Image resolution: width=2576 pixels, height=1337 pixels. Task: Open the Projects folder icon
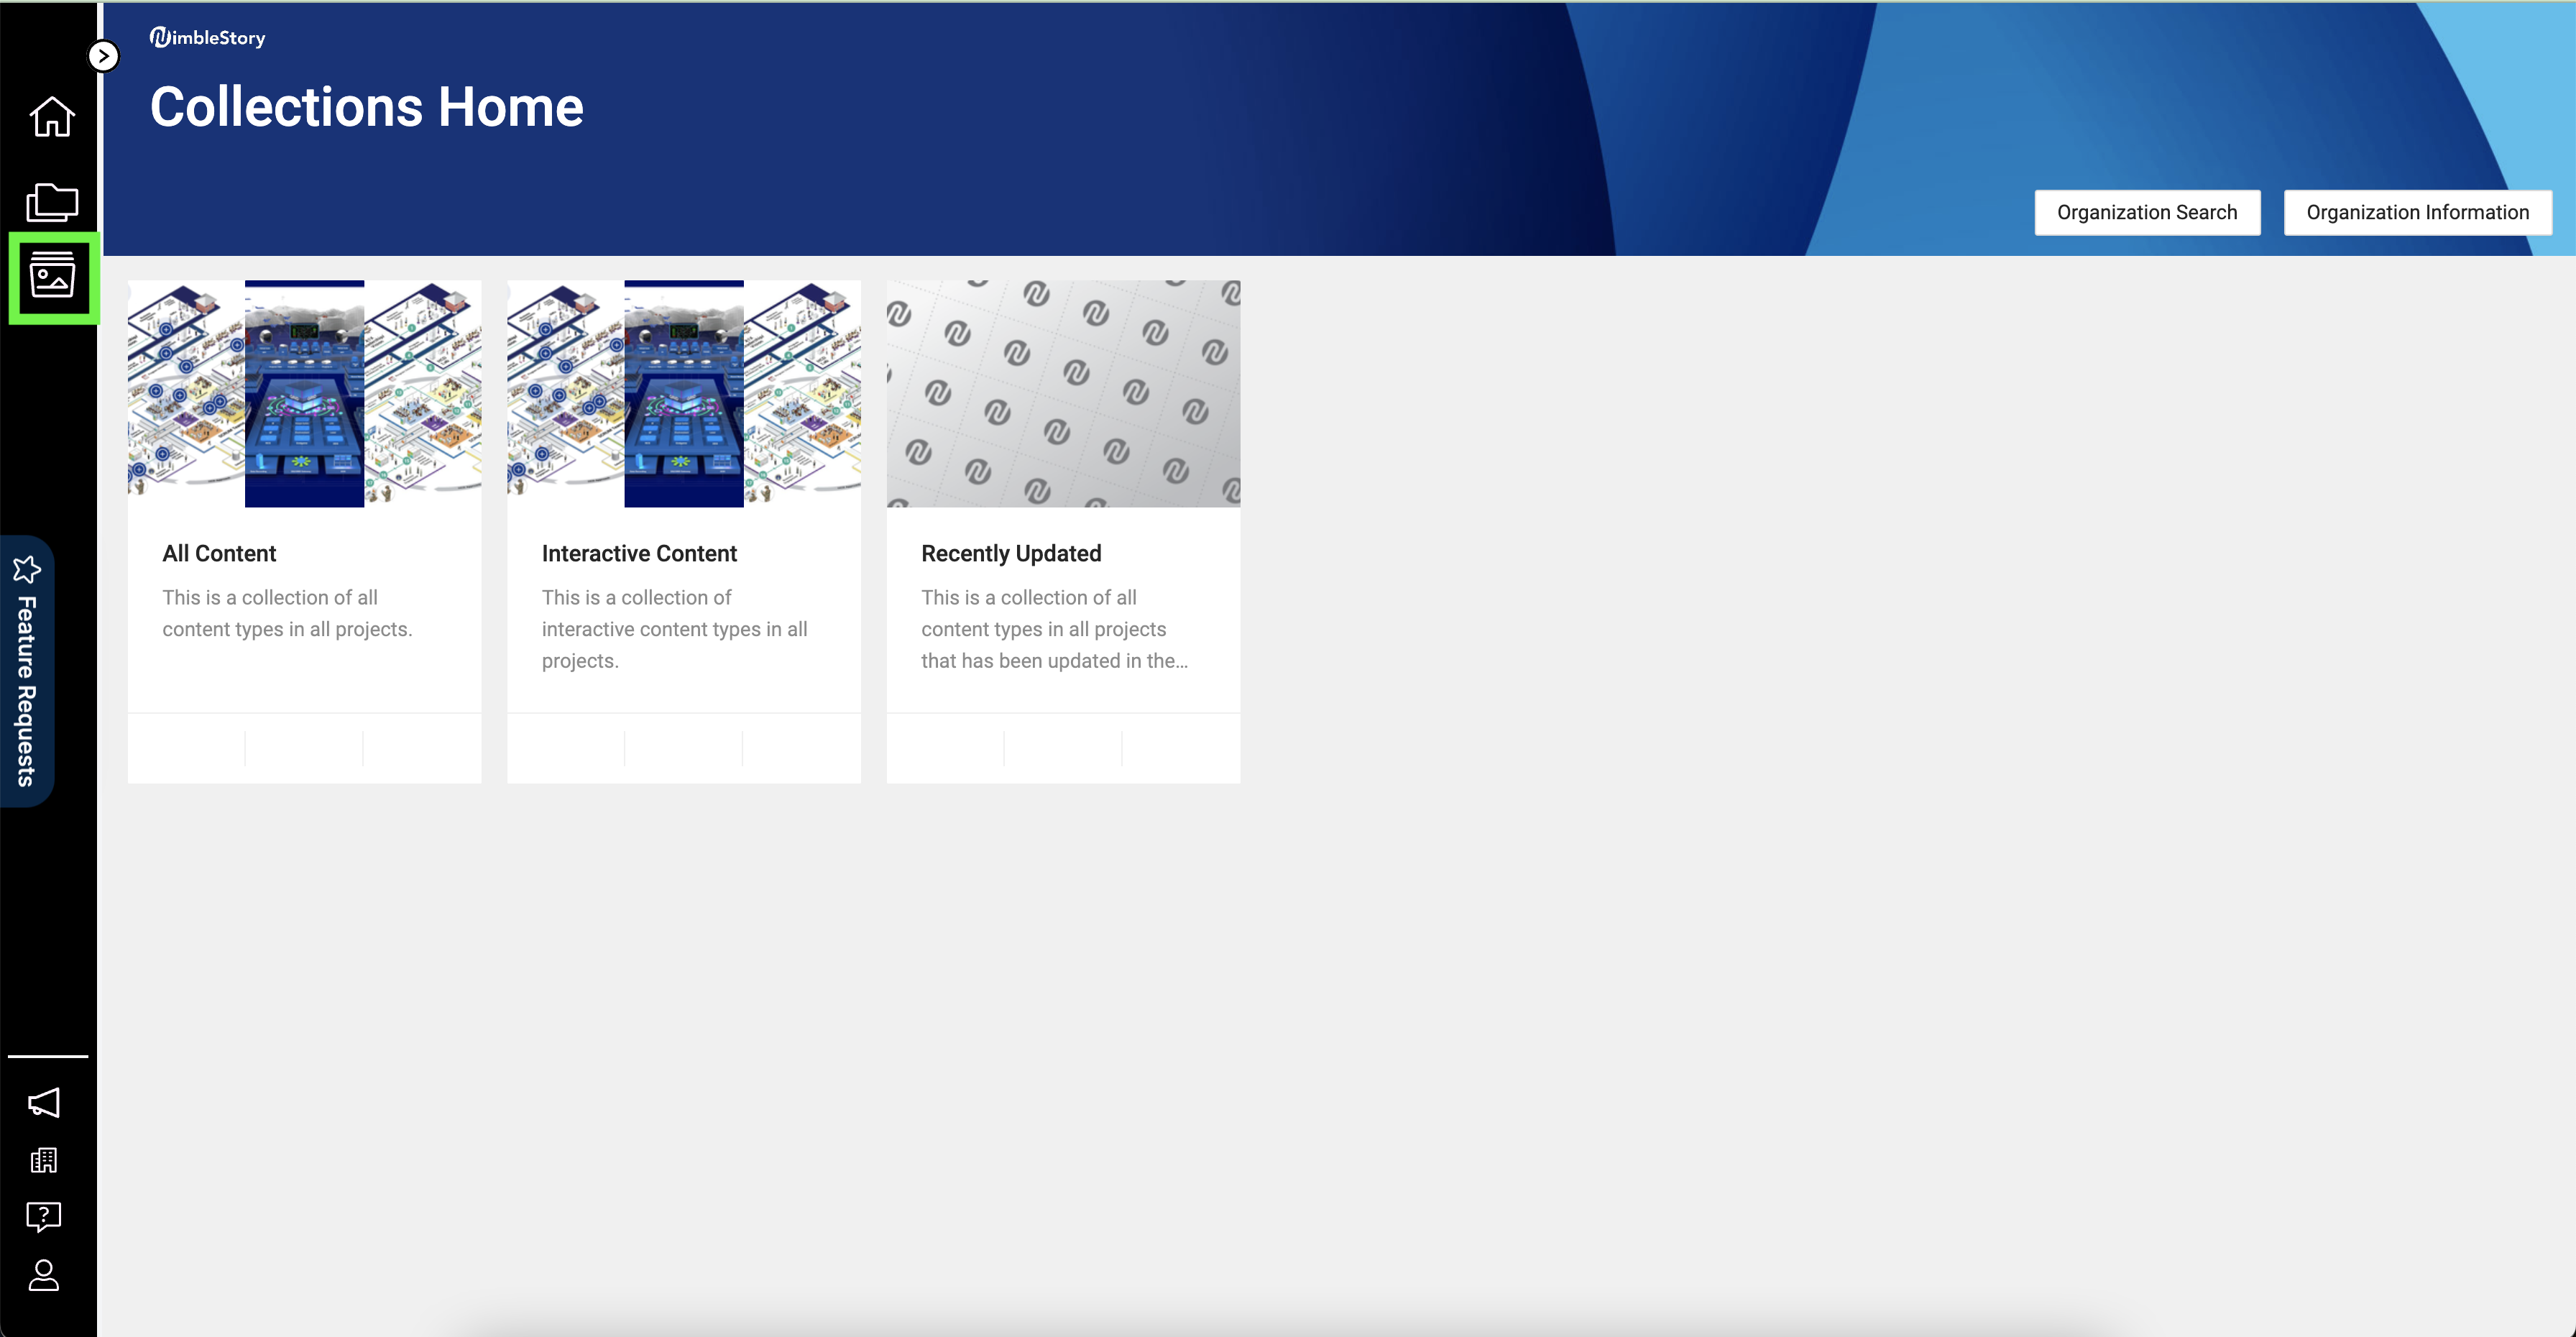pos(52,202)
